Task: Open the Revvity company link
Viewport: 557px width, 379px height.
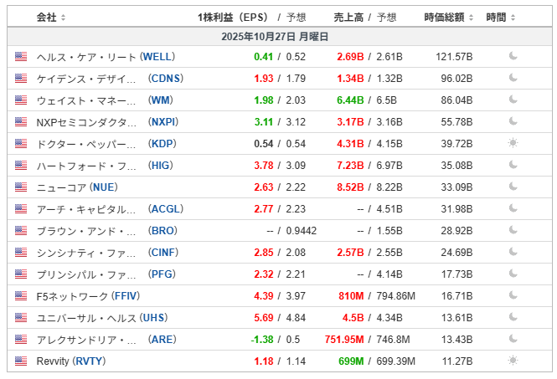Action: point(53,361)
